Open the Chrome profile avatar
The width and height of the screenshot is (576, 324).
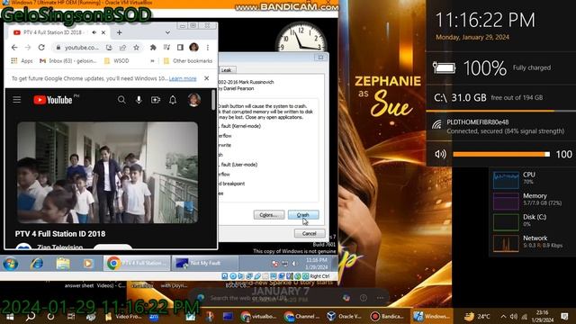coord(194,47)
